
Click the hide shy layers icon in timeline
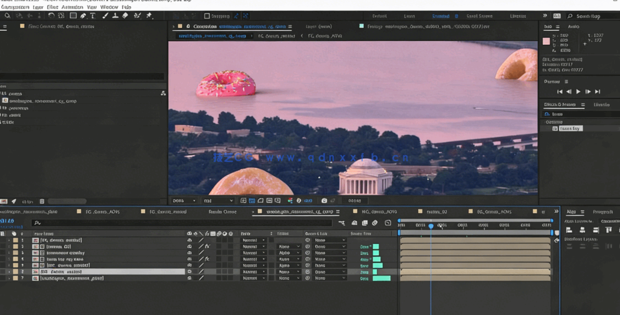tap(355, 223)
